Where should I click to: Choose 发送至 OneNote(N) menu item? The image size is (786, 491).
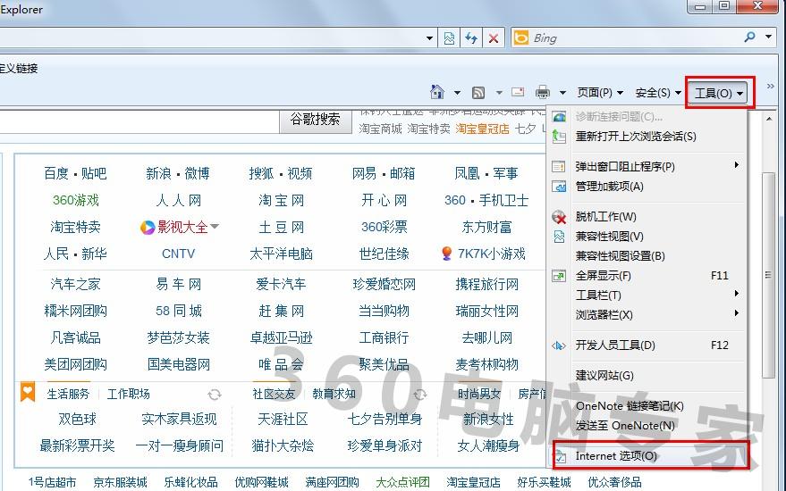click(647, 426)
